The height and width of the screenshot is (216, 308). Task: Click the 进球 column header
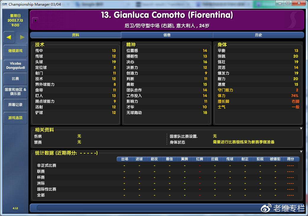pyautogui.click(x=139, y=159)
